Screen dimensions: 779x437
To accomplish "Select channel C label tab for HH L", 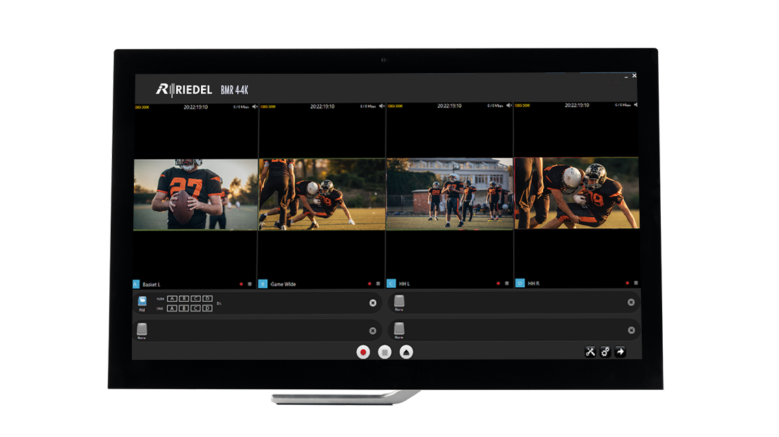I will pyautogui.click(x=391, y=283).
